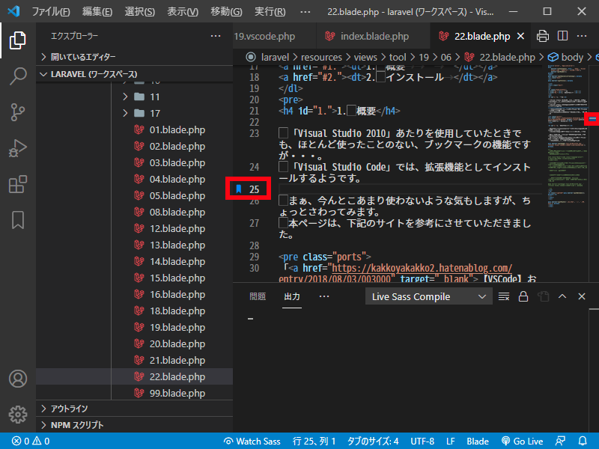
Task: Start Go Live server
Action: pos(522,441)
